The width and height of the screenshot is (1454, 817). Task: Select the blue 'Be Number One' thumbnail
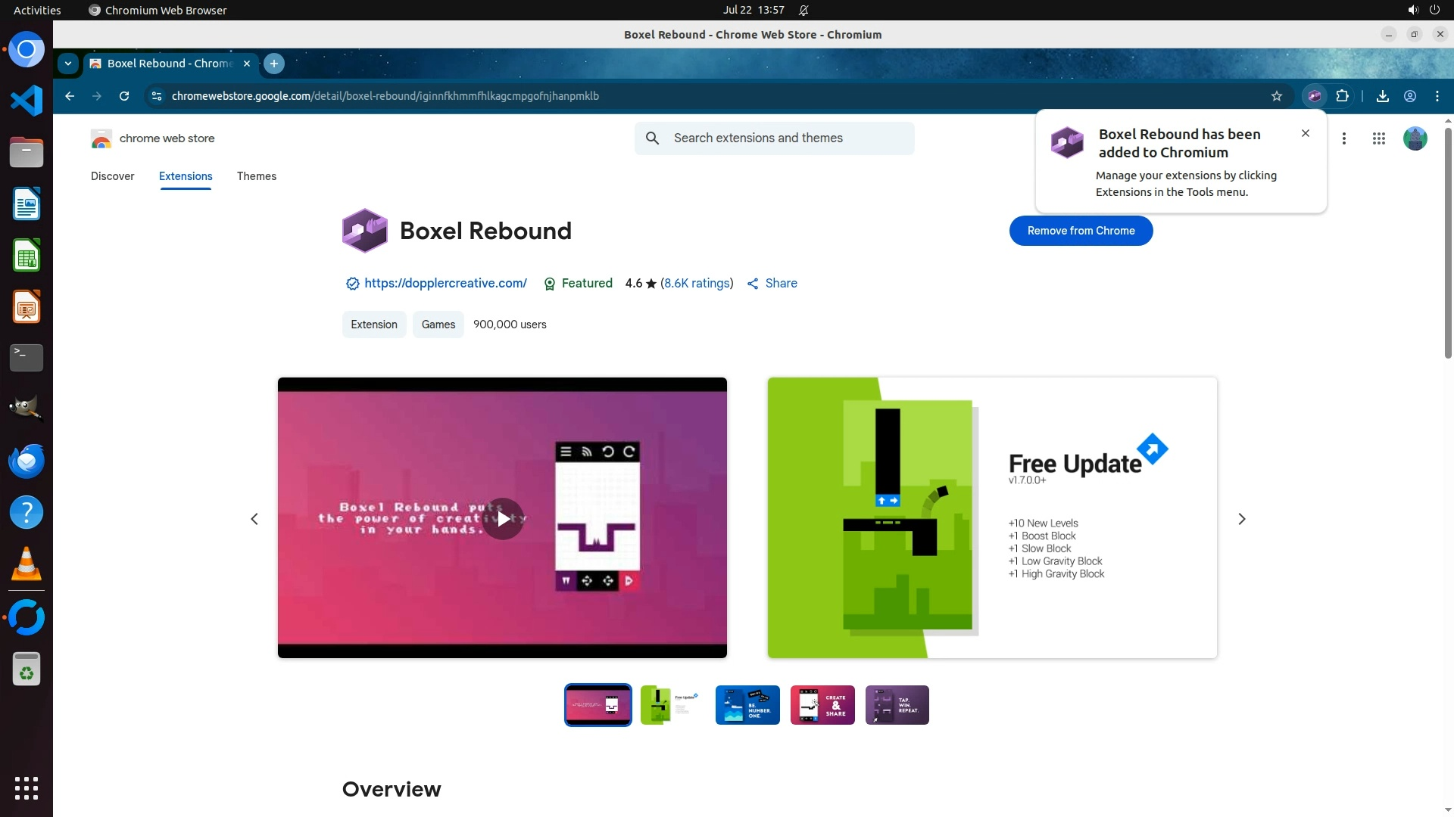pos(747,705)
